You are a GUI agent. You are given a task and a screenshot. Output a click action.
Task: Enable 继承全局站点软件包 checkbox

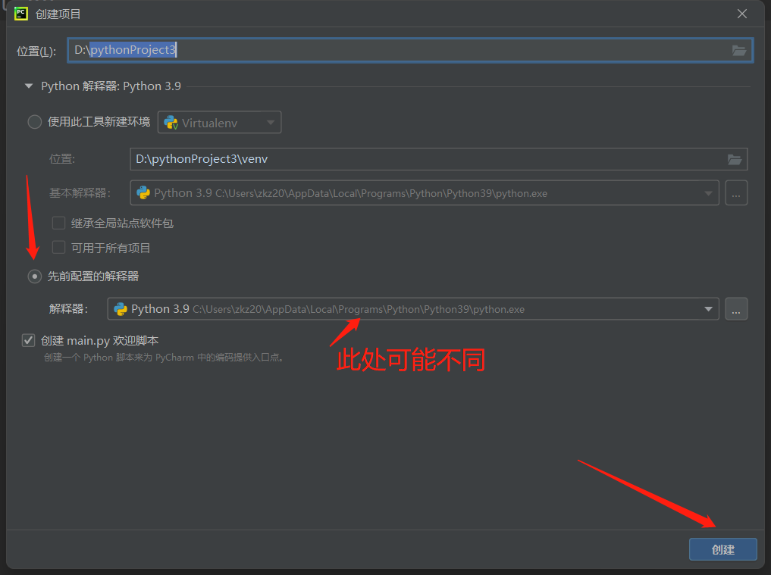pyautogui.click(x=58, y=223)
